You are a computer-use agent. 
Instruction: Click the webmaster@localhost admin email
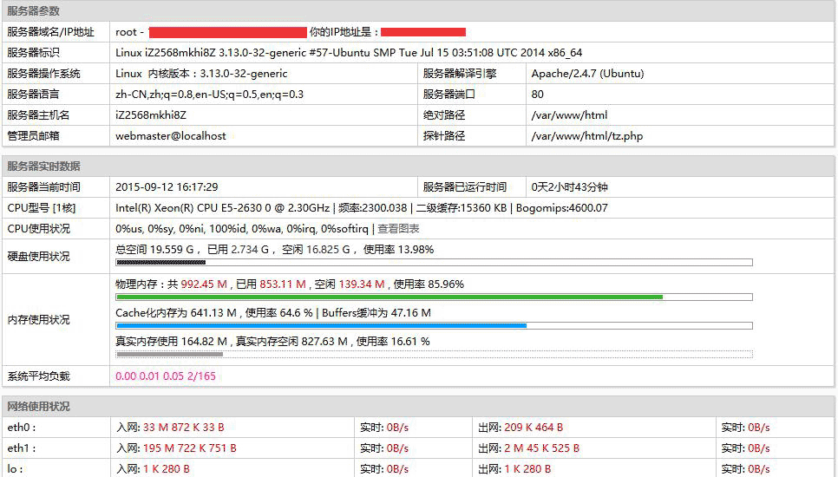click(171, 136)
